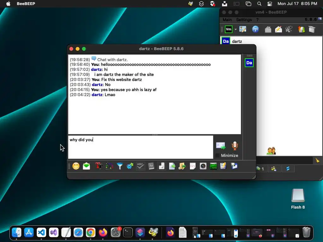Click the bee icon in the menu bar
The height and width of the screenshot is (242, 323).
(191, 4)
